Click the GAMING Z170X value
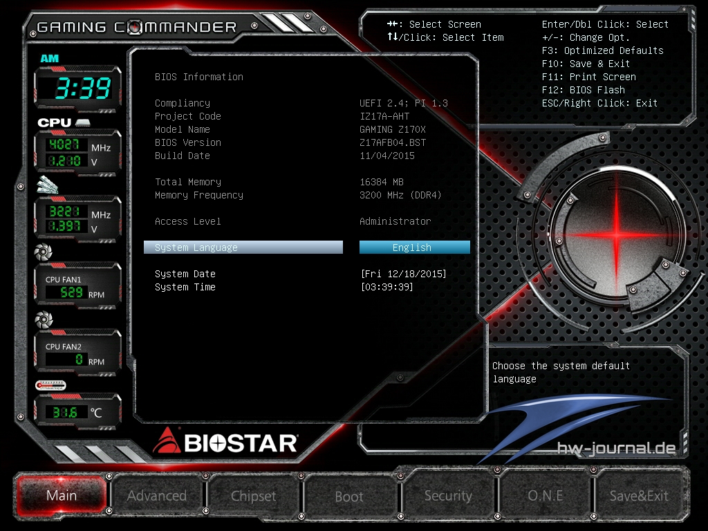 [x=393, y=129]
